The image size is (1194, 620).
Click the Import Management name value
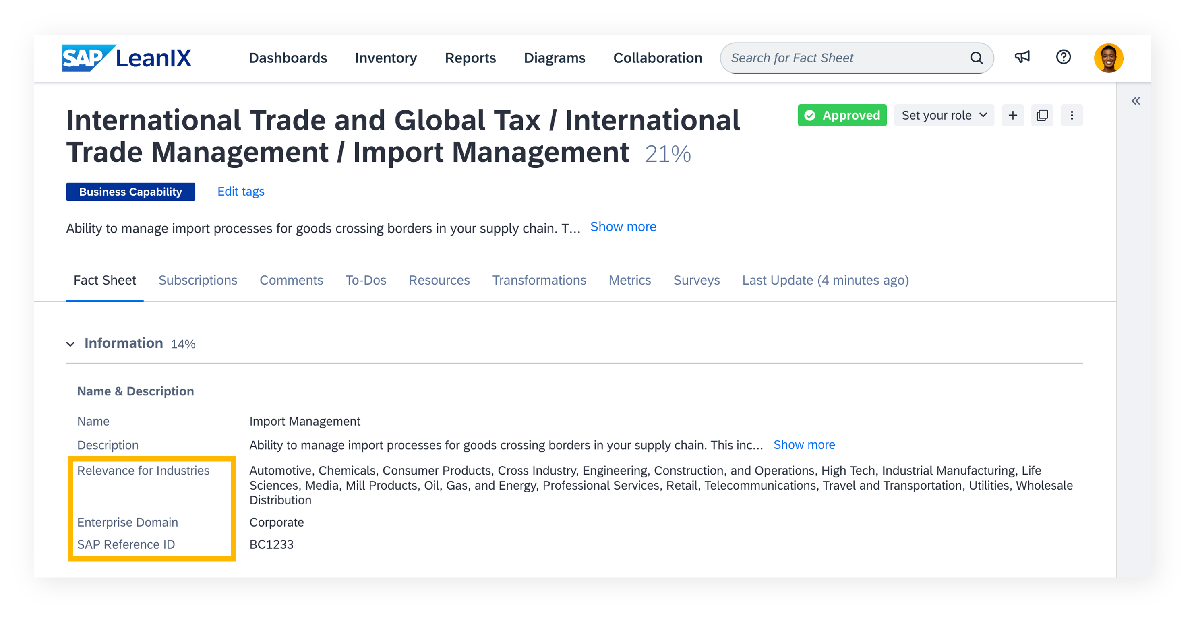coord(304,421)
